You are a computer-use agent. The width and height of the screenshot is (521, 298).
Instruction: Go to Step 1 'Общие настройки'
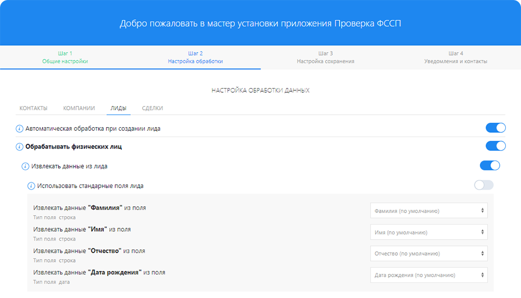65,57
